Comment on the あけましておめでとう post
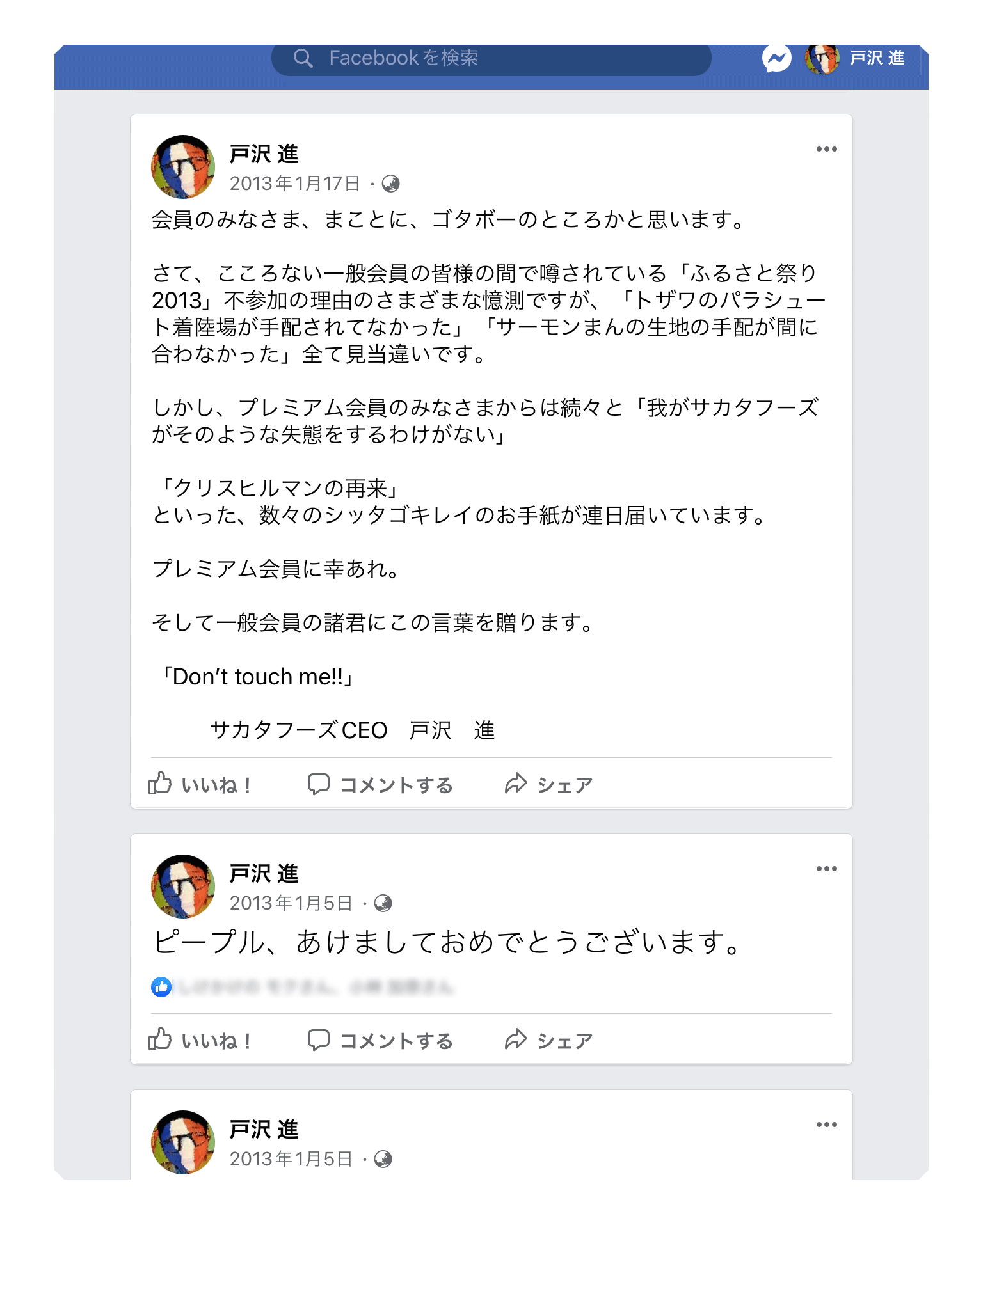Screen dimensions: 983x1310 381,1041
